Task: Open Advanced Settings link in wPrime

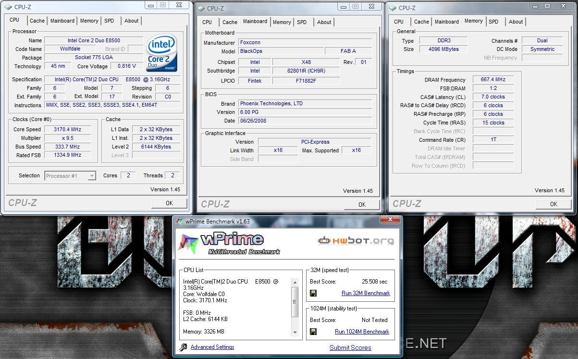Action: [x=212, y=347]
